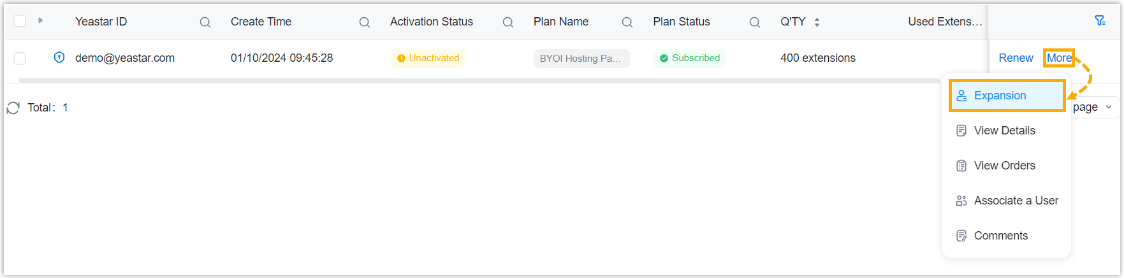This screenshot has width=1124, height=279.
Task: Open View Orders from the menu
Action: point(1004,166)
